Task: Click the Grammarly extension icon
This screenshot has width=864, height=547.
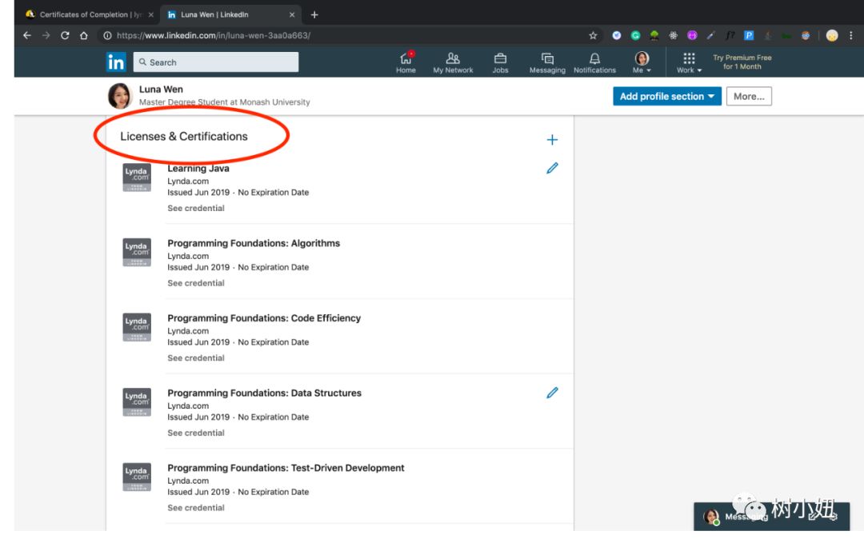Action: (635, 35)
